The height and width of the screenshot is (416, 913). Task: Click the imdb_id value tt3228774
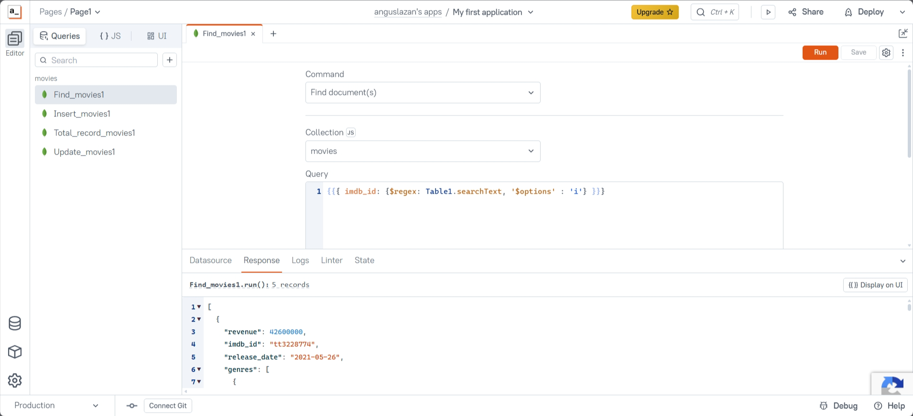click(x=292, y=344)
